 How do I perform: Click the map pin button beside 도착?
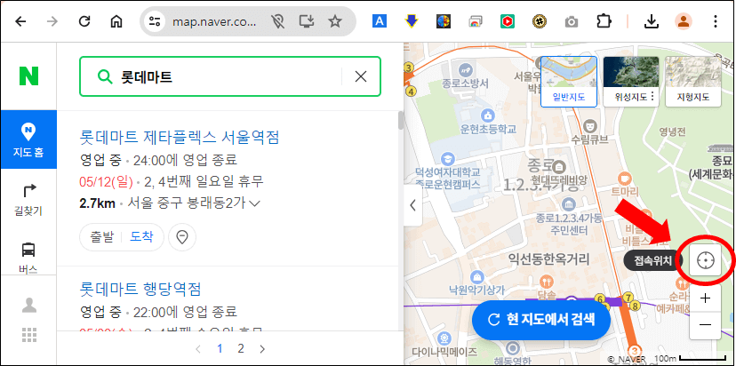click(182, 237)
